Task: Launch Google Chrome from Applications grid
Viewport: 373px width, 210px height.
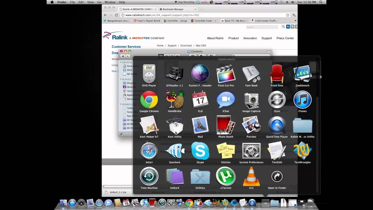Action: pos(149,99)
